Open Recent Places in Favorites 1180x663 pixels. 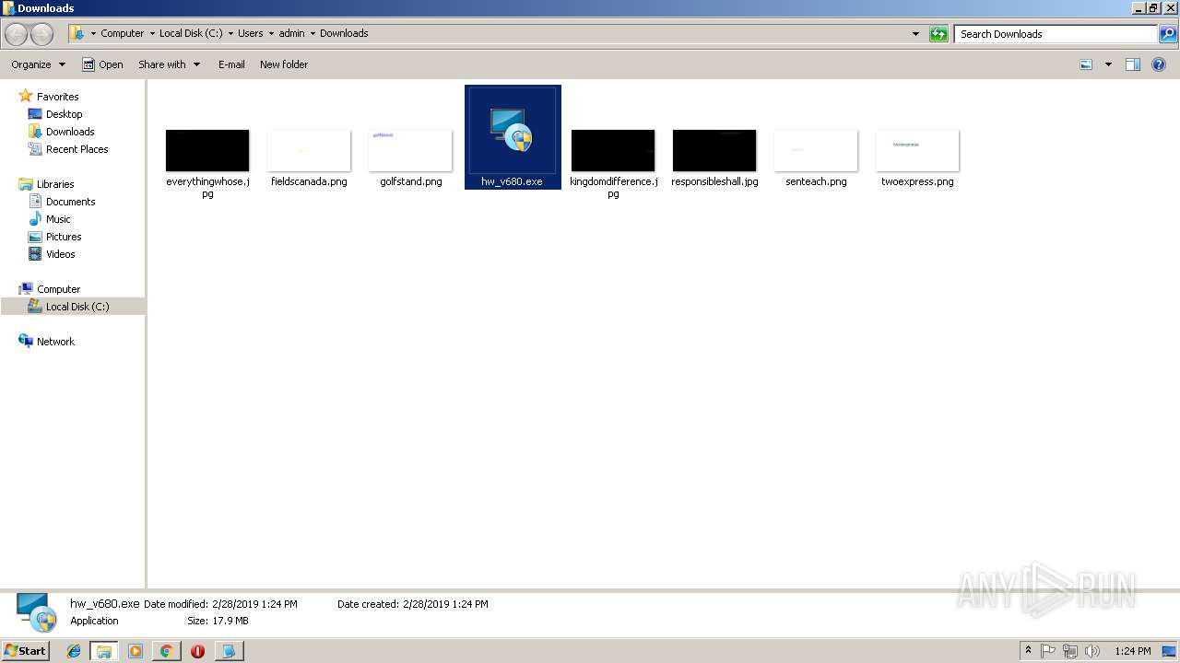click(77, 149)
